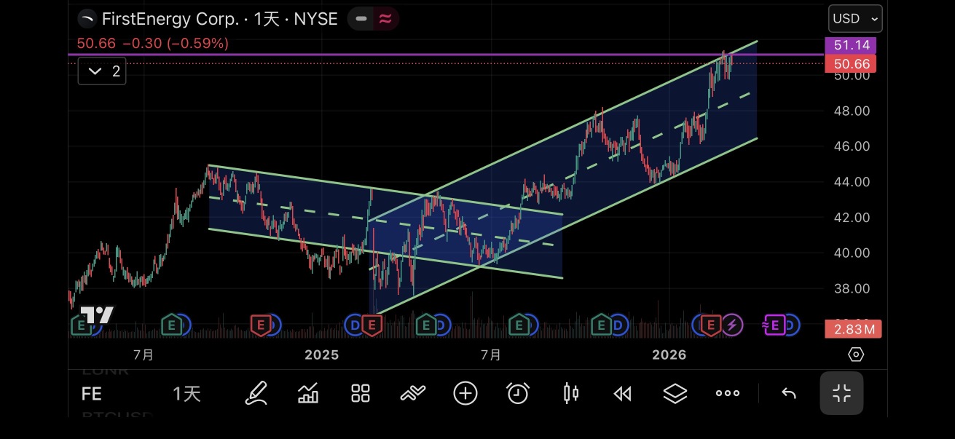Toggle the pink approximately-equal data indicator
The height and width of the screenshot is (439, 955).
click(x=385, y=19)
